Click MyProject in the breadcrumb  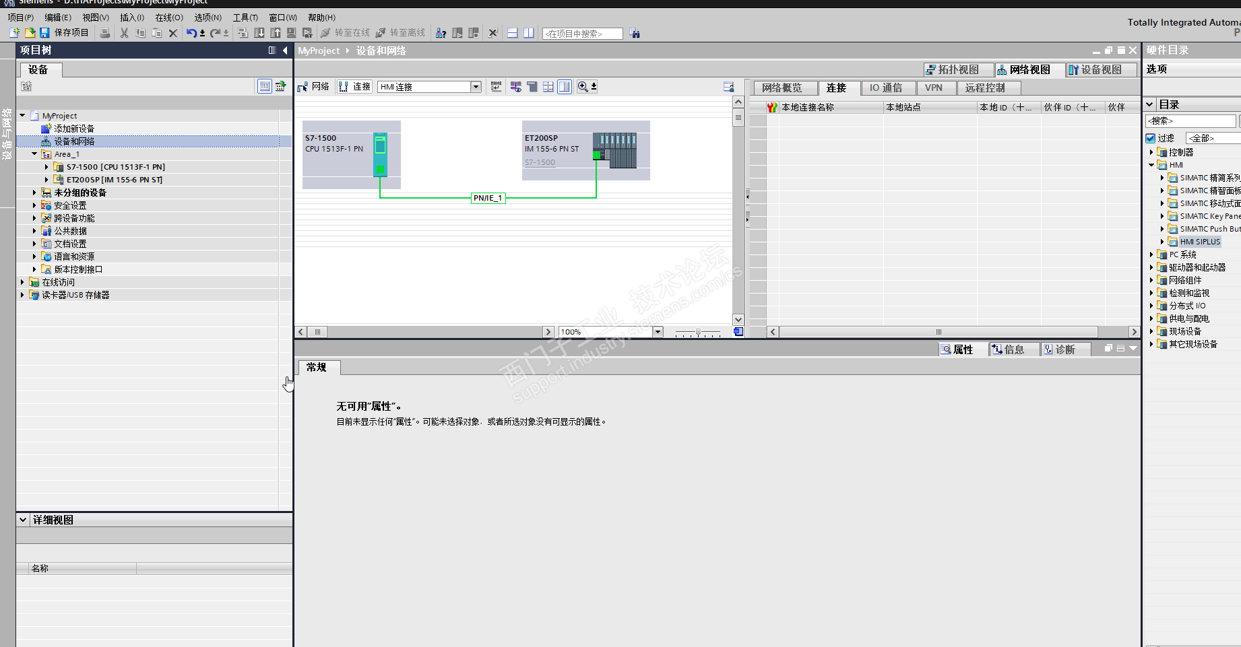(x=319, y=50)
